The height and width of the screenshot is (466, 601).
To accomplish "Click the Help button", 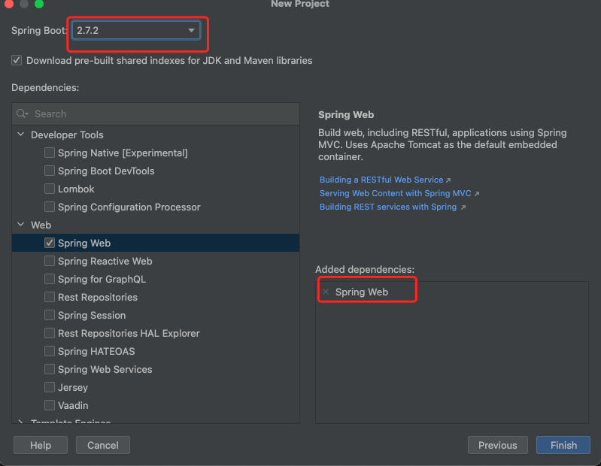I will coord(41,445).
